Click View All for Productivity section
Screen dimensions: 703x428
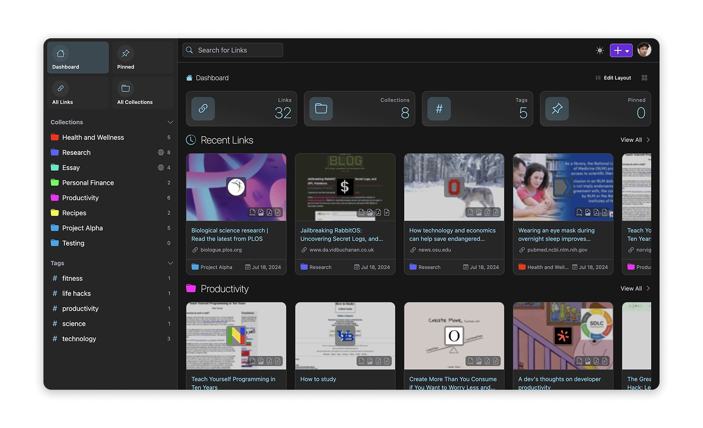[635, 289]
